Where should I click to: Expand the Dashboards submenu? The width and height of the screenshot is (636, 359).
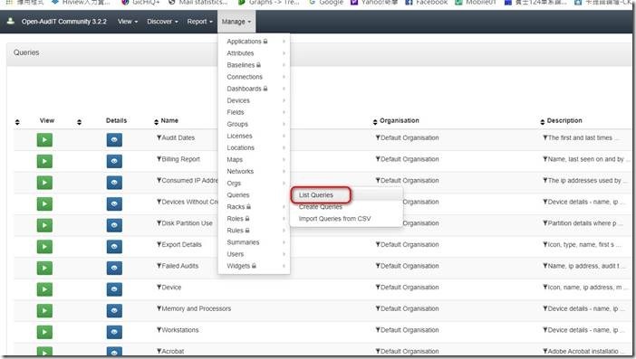tap(254, 89)
